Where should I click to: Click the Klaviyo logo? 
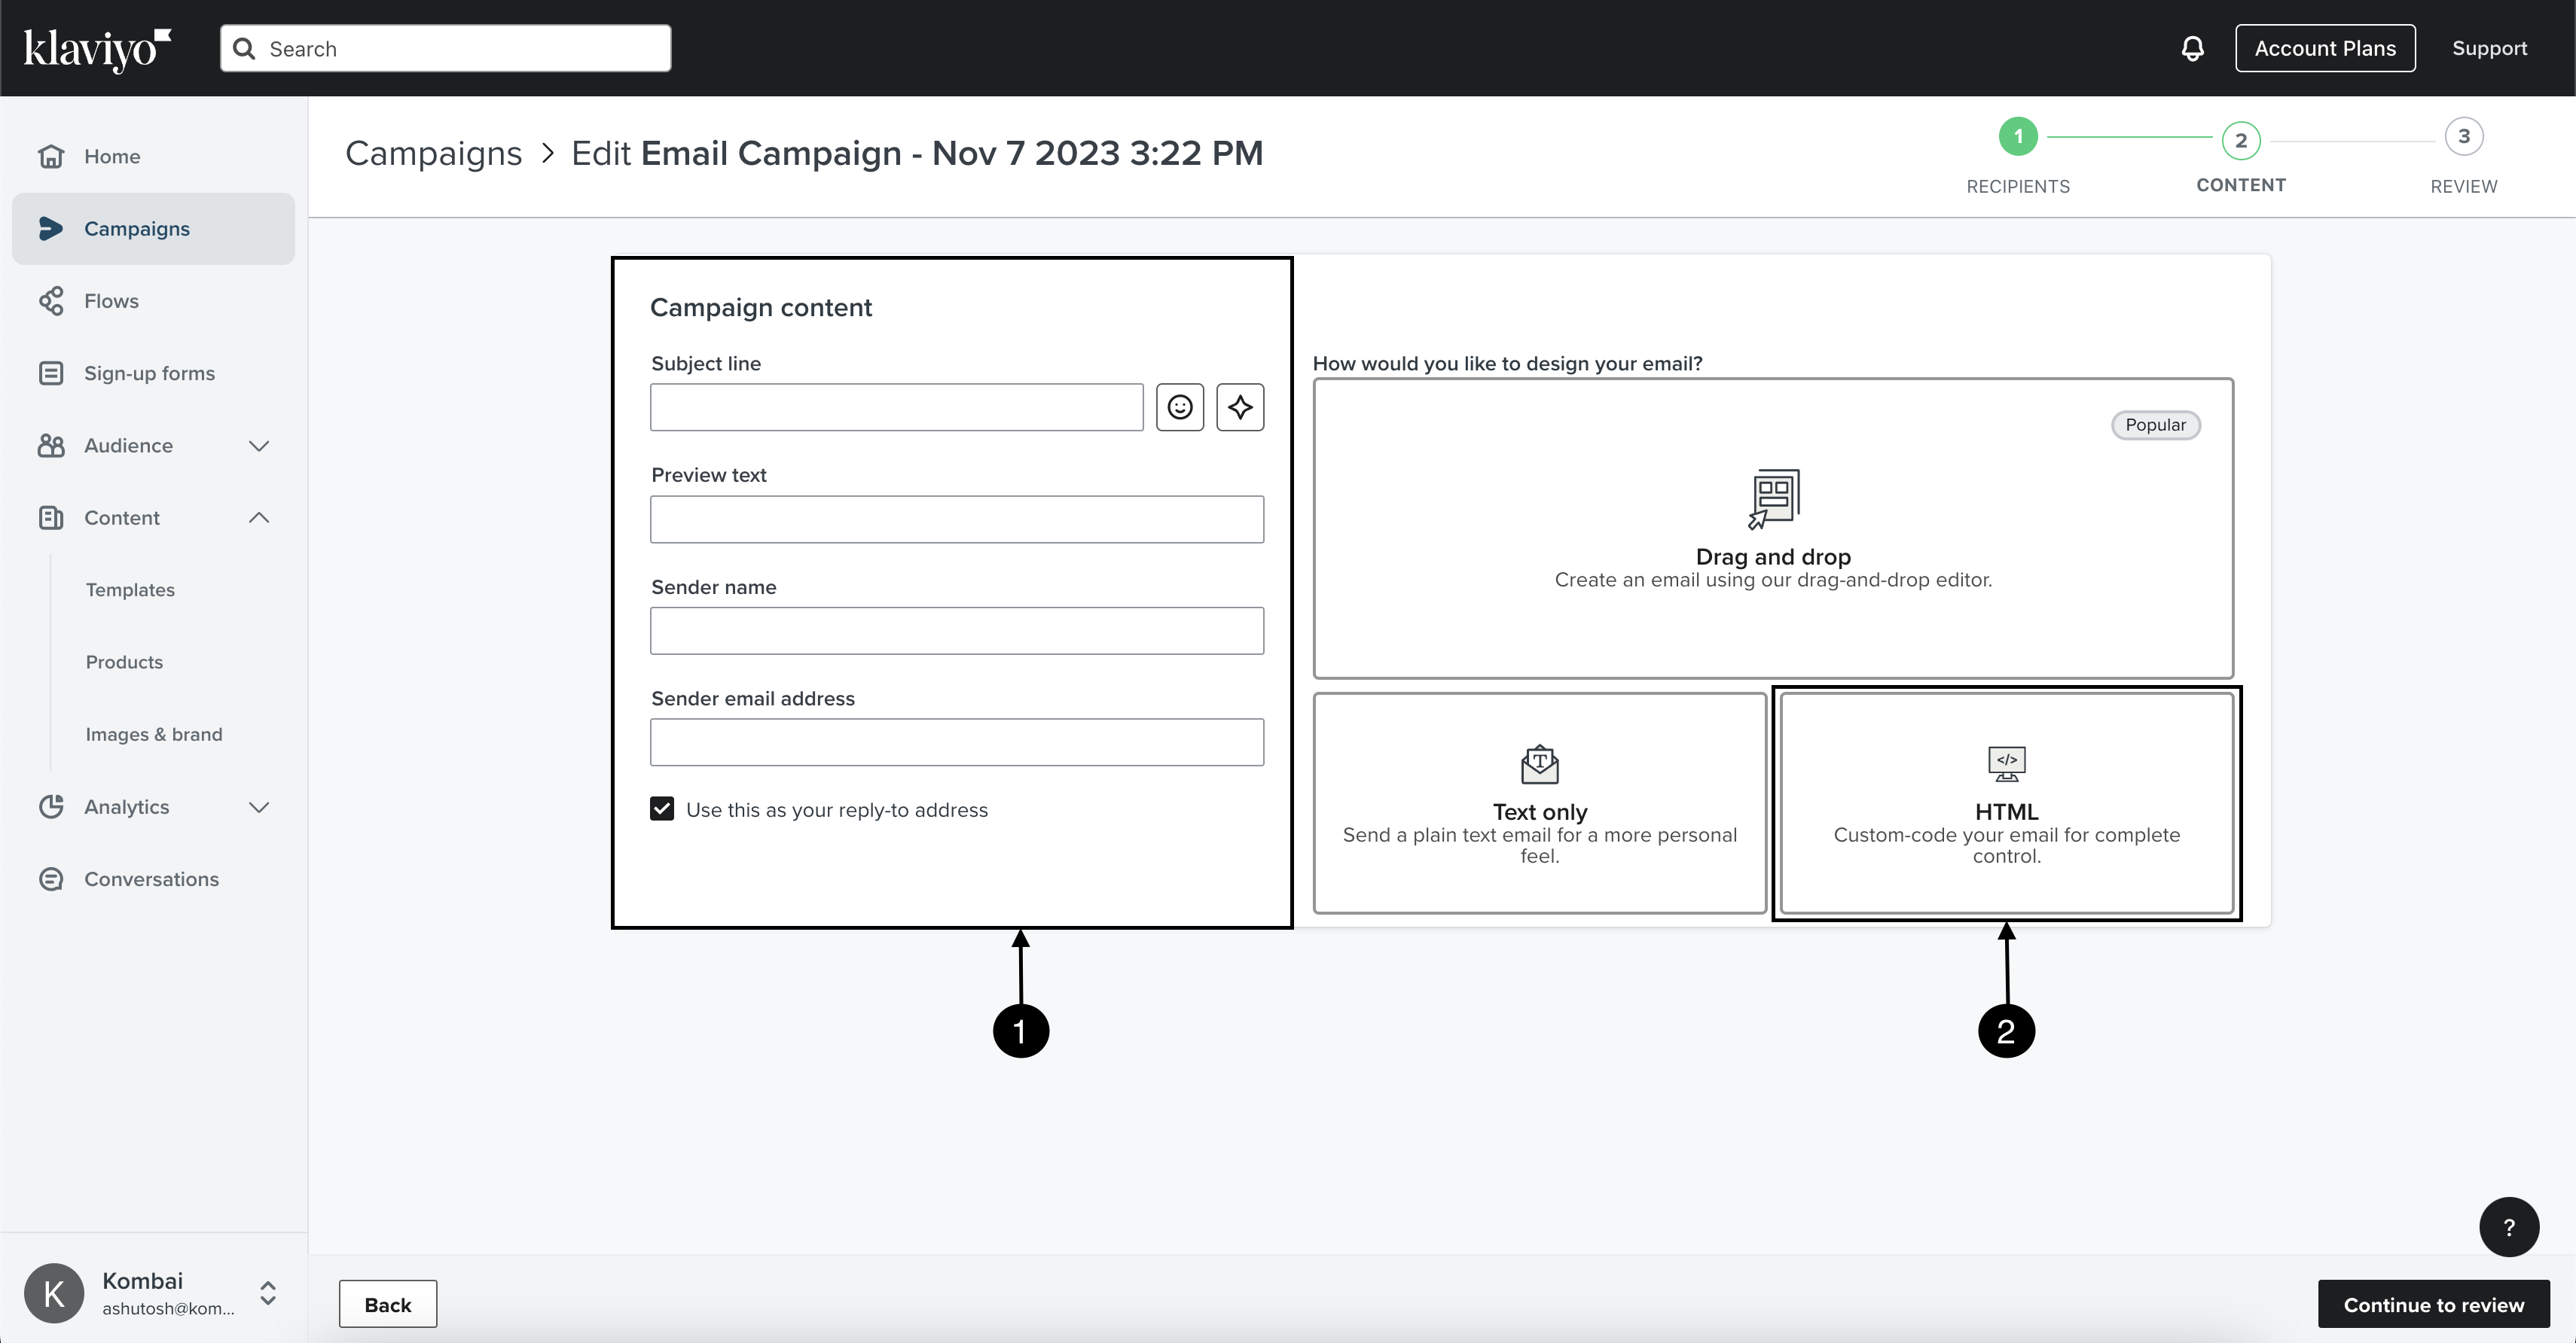coord(97,49)
